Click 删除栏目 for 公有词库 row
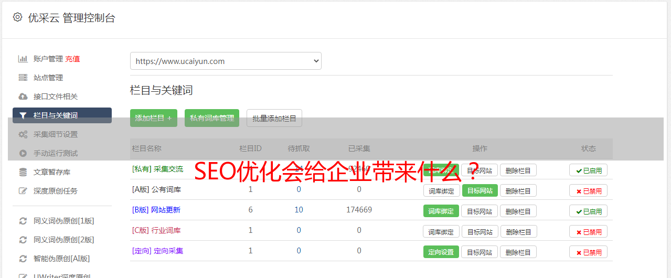Screen dimensions: 671x278 (x=518, y=190)
